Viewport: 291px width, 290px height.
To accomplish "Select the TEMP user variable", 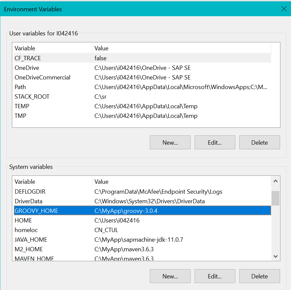I will click(22, 106).
